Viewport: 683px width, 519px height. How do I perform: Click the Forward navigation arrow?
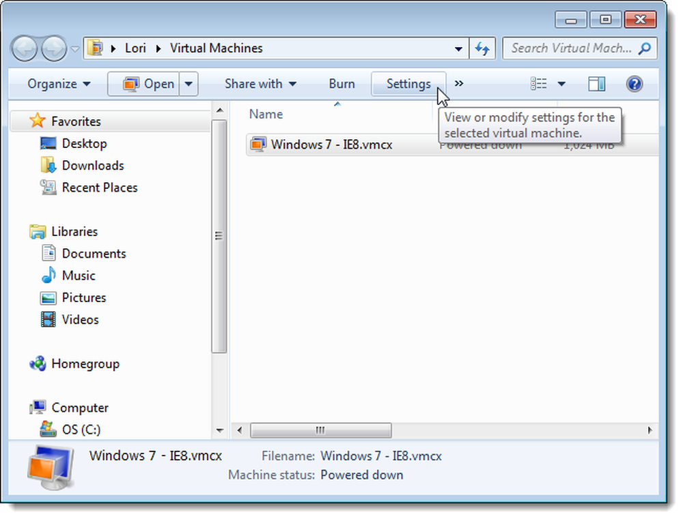(x=53, y=48)
